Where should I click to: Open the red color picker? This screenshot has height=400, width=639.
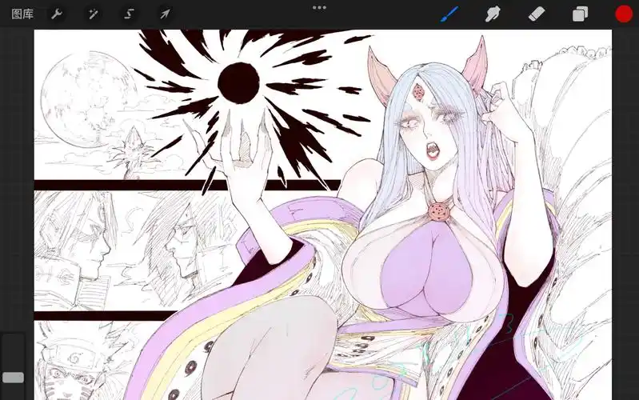point(624,14)
